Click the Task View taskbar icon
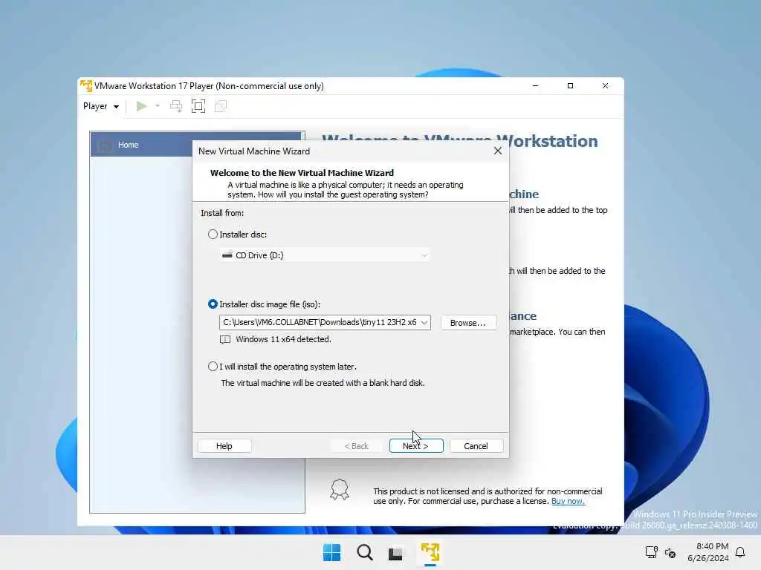 pyautogui.click(x=395, y=553)
